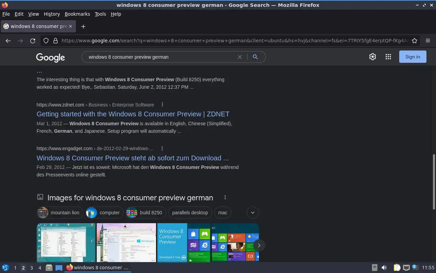Click the page vertical scrollbar thumb
436x273 pixels.
(x=434, y=182)
